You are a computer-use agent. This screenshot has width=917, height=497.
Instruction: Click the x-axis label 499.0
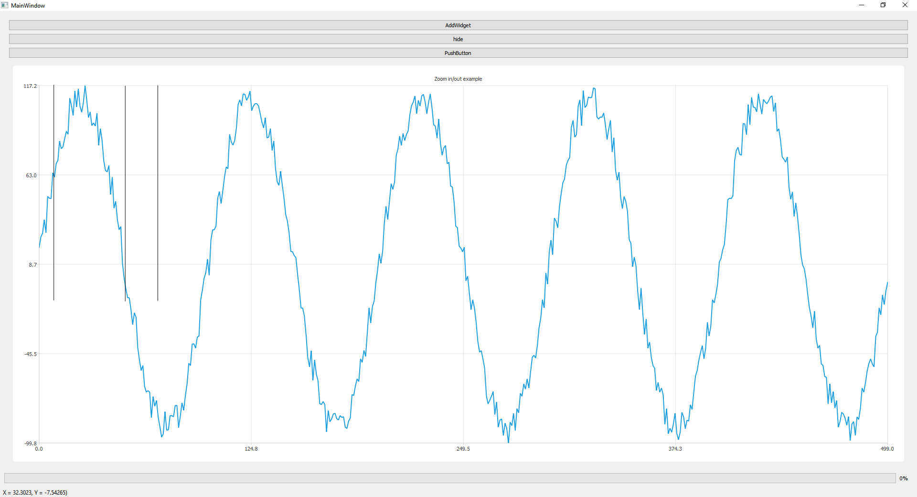tap(887, 449)
